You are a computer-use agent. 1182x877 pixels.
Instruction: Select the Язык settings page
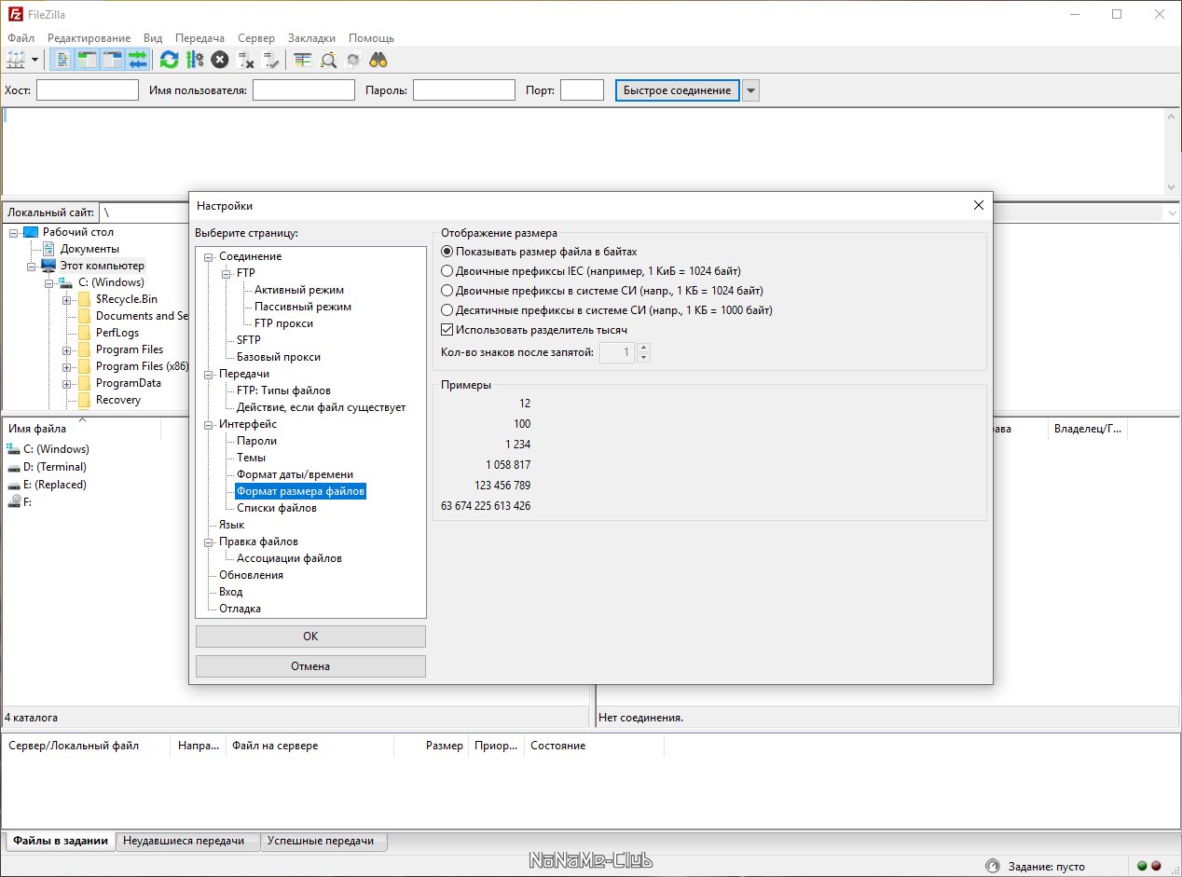click(231, 525)
